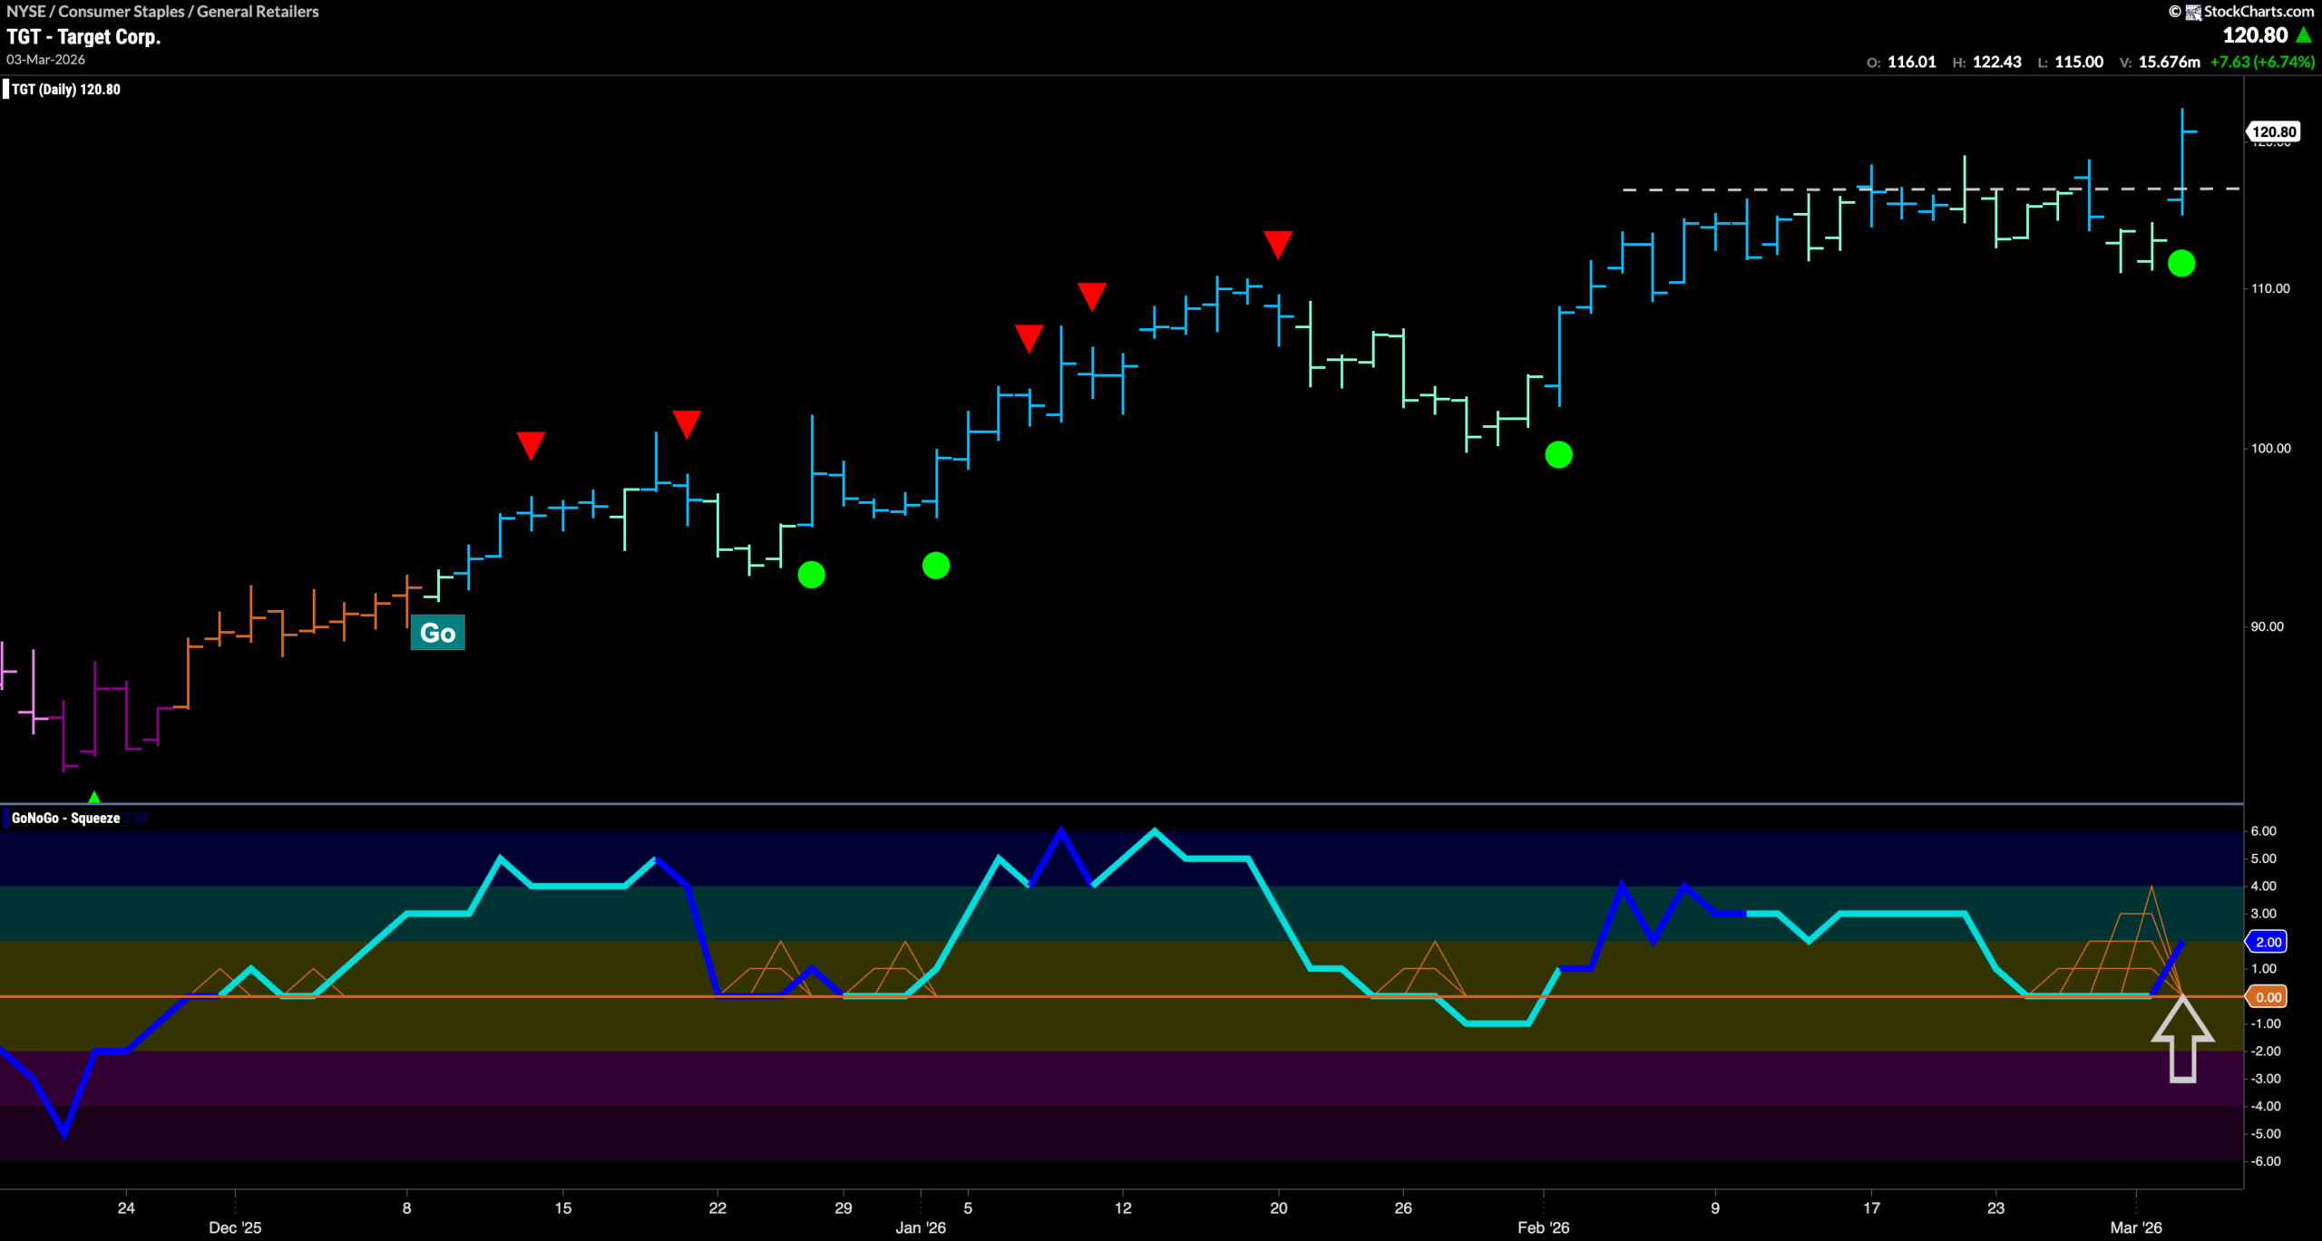
Task: Click the 6.00 squeeze axis label
Action: (x=2263, y=830)
